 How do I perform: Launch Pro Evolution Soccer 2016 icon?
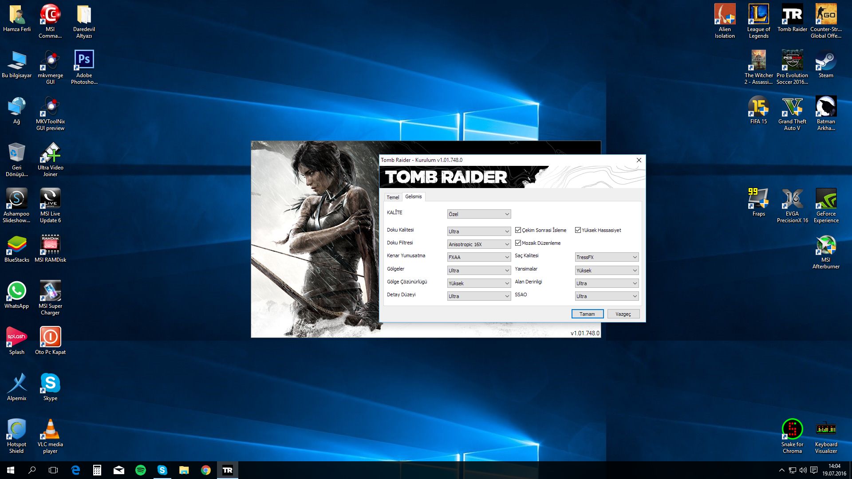pos(792,67)
